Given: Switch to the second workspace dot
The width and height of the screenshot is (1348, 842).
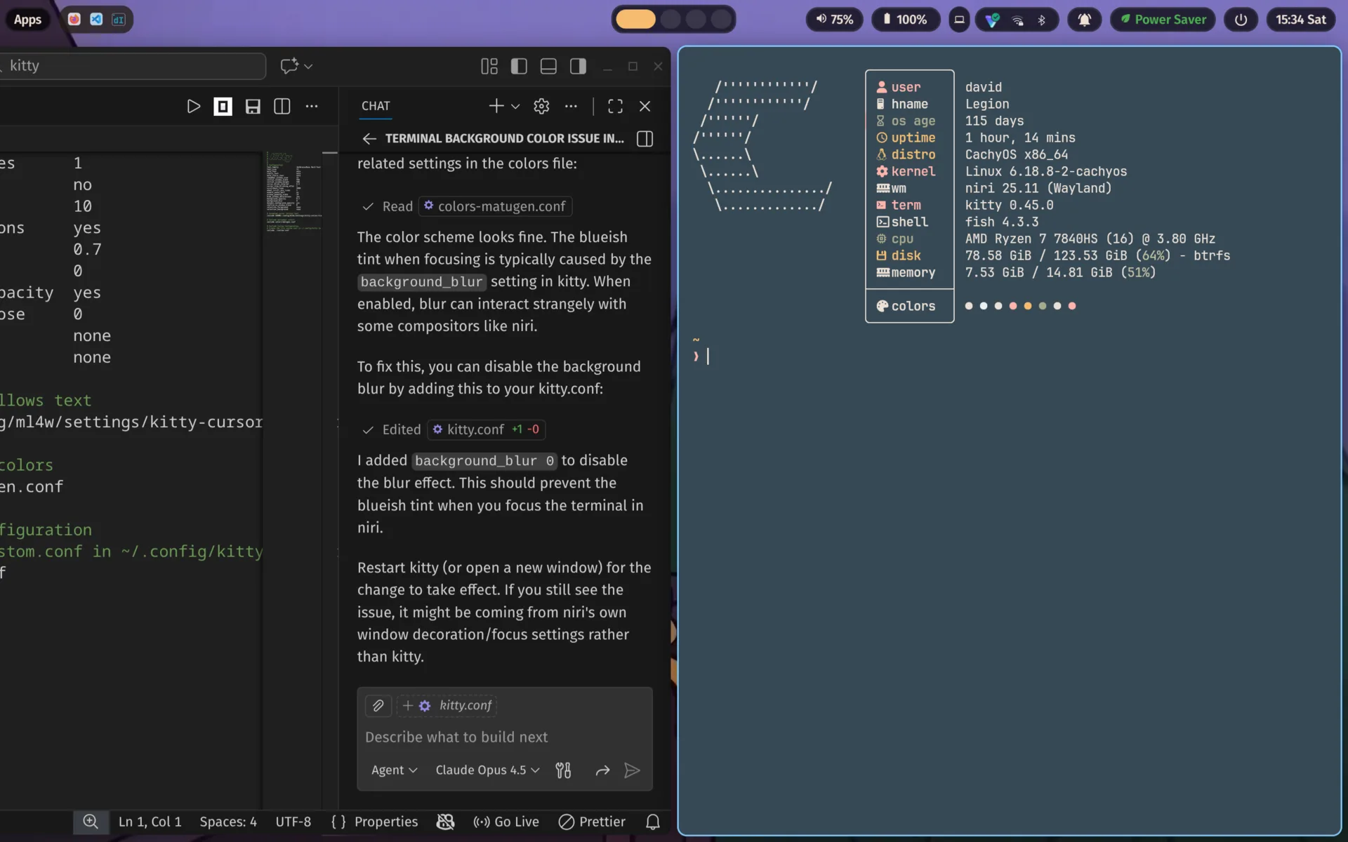Looking at the screenshot, I should 670,19.
